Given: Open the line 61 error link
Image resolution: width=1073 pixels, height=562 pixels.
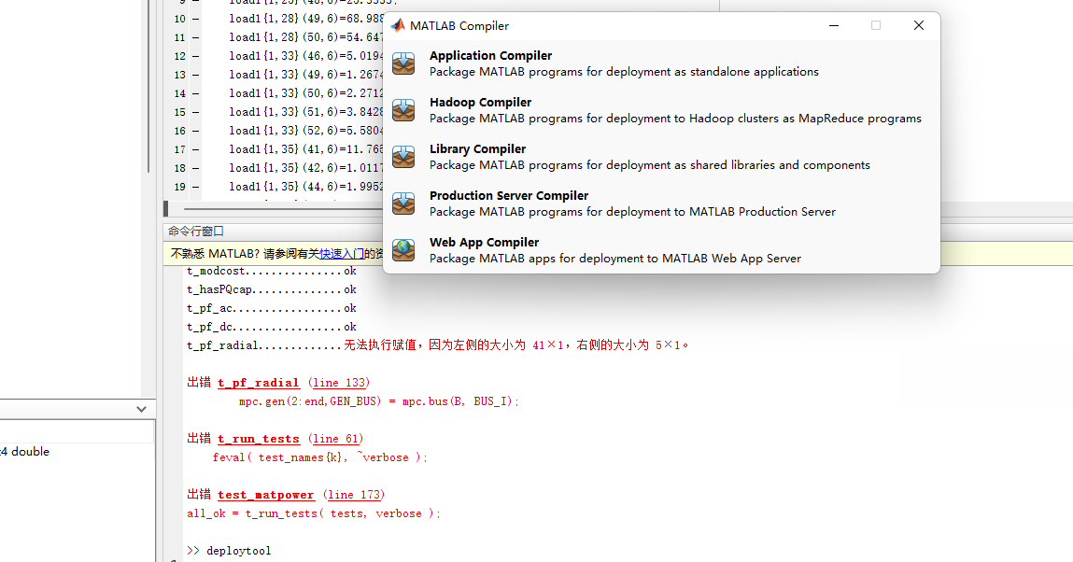Looking at the screenshot, I should pyautogui.click(x=335, y=439).
